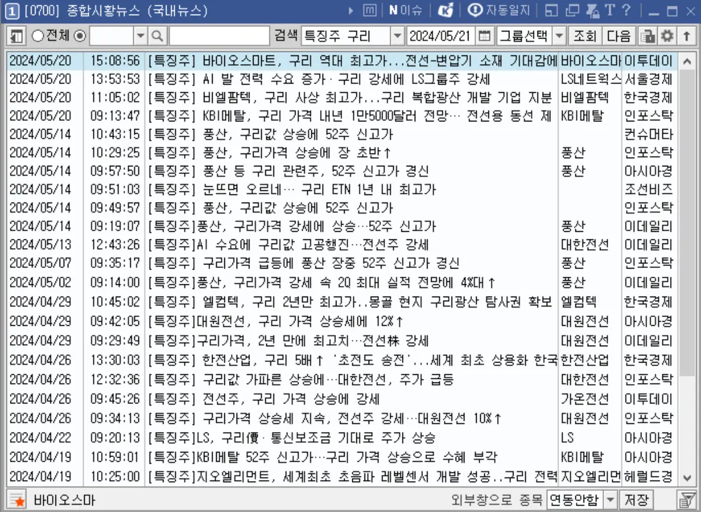Click the up arrow icon in toolbar
The width and height of the screenshot is (701, 512).
(x=686, y=36)
